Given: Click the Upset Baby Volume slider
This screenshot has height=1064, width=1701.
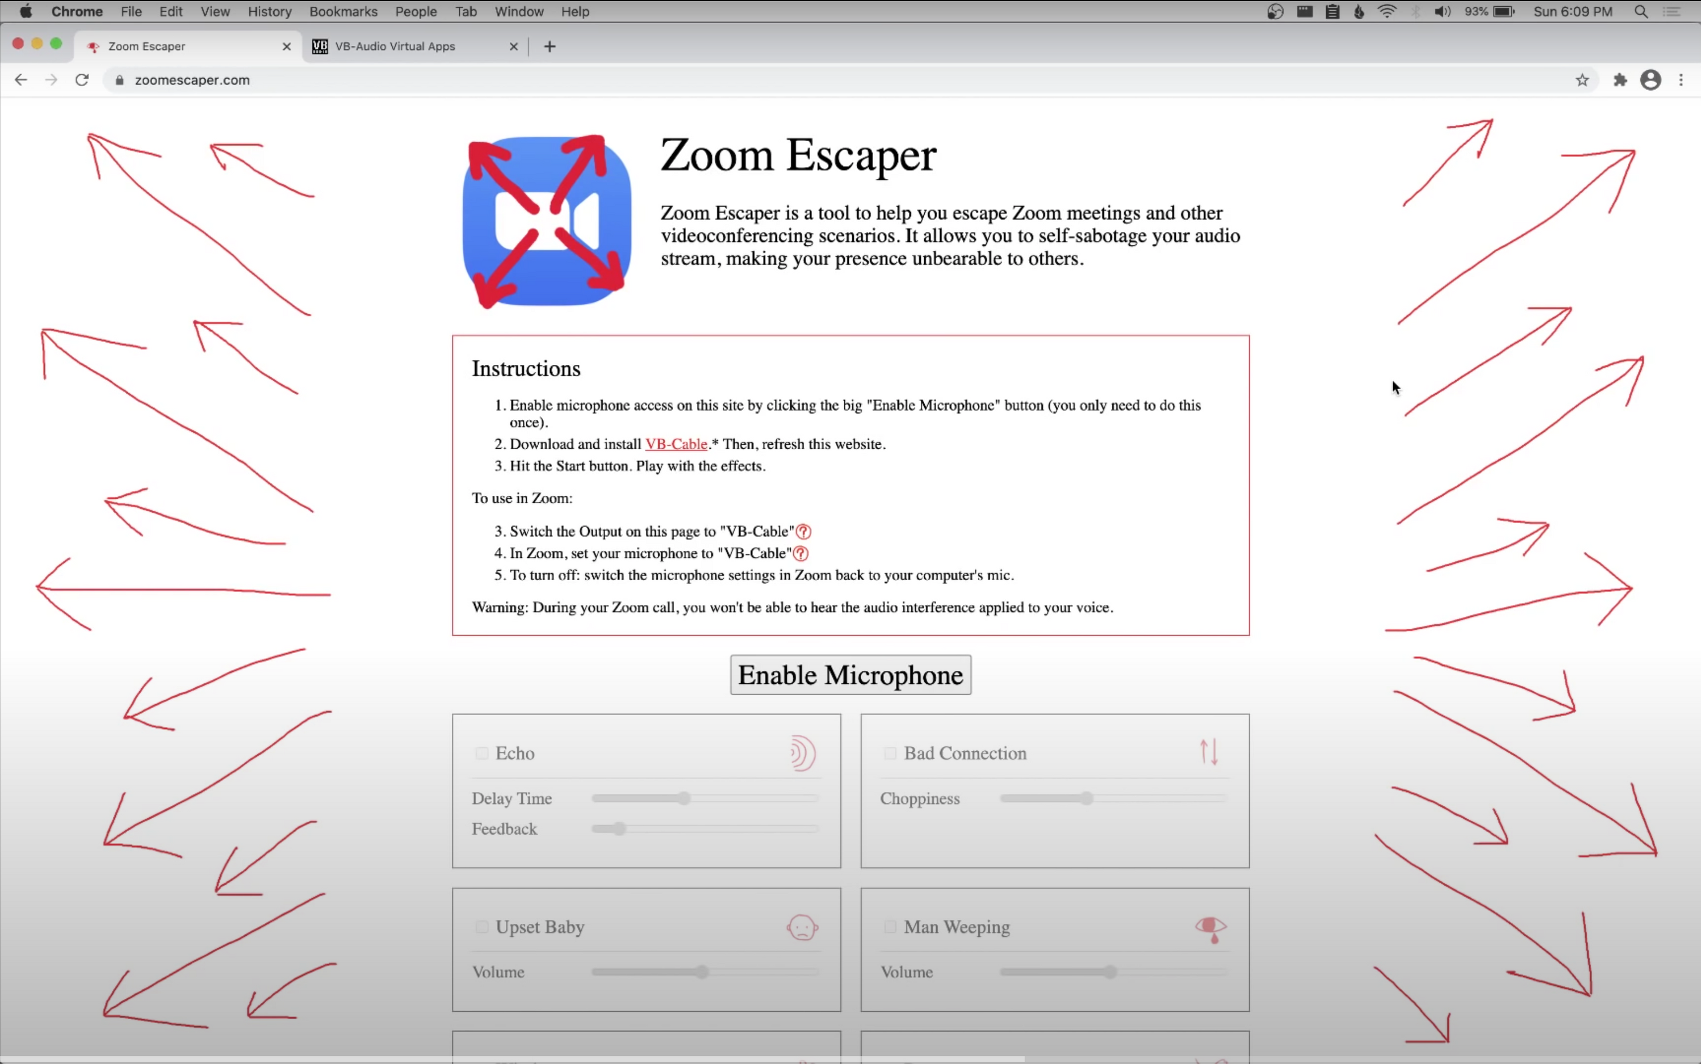Looking at the screenshot, I should [x=705, y=972].
